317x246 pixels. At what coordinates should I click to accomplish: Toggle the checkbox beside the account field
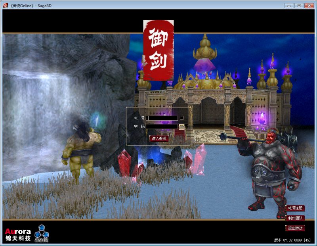[182, 118]
